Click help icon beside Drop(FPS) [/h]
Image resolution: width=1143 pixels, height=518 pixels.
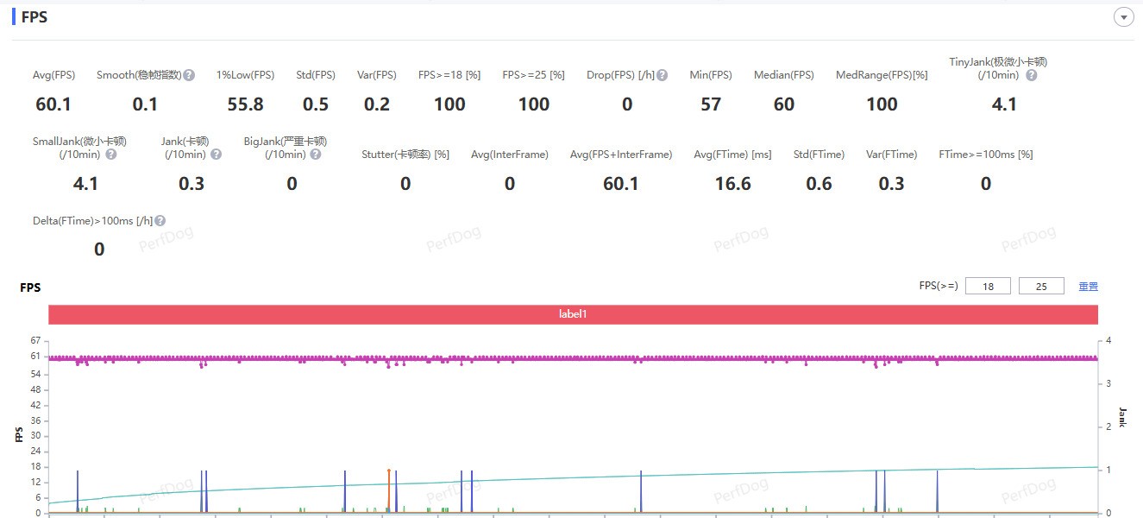click(663, 75)
